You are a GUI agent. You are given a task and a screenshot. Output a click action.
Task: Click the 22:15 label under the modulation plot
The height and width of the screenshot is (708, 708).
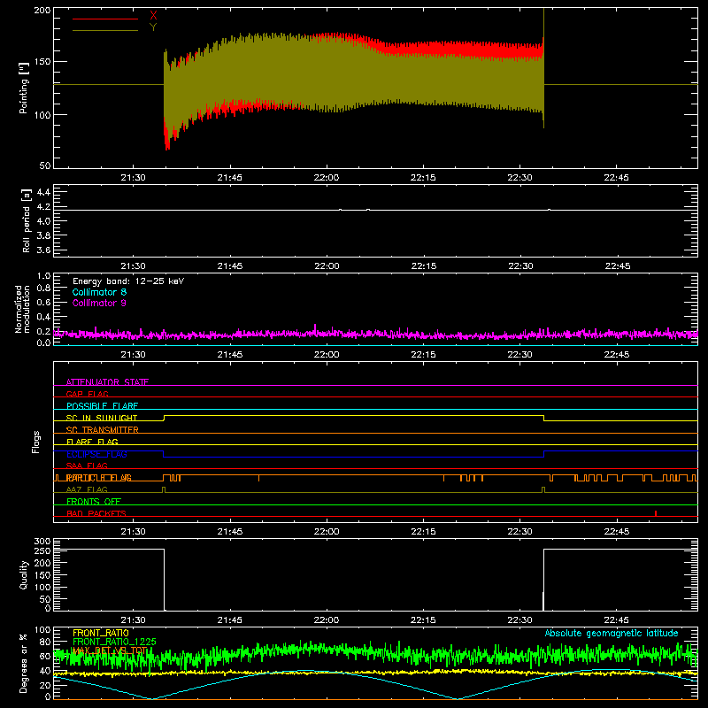pyautogui.click(x=424, y=355)
